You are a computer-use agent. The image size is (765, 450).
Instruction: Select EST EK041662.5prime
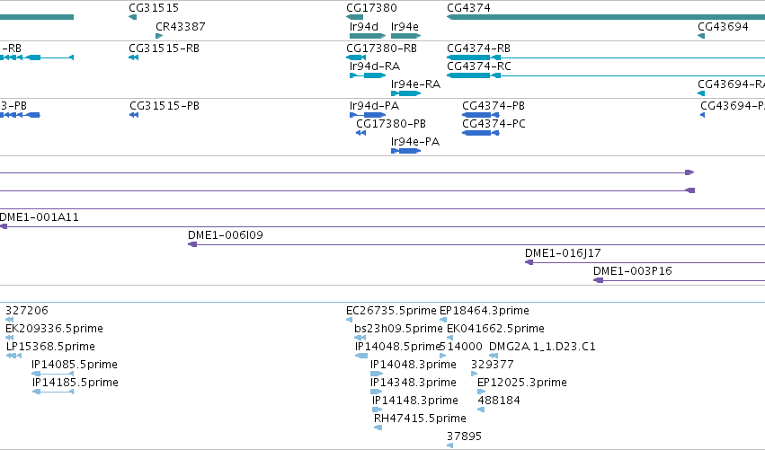[x=495, y=329]
